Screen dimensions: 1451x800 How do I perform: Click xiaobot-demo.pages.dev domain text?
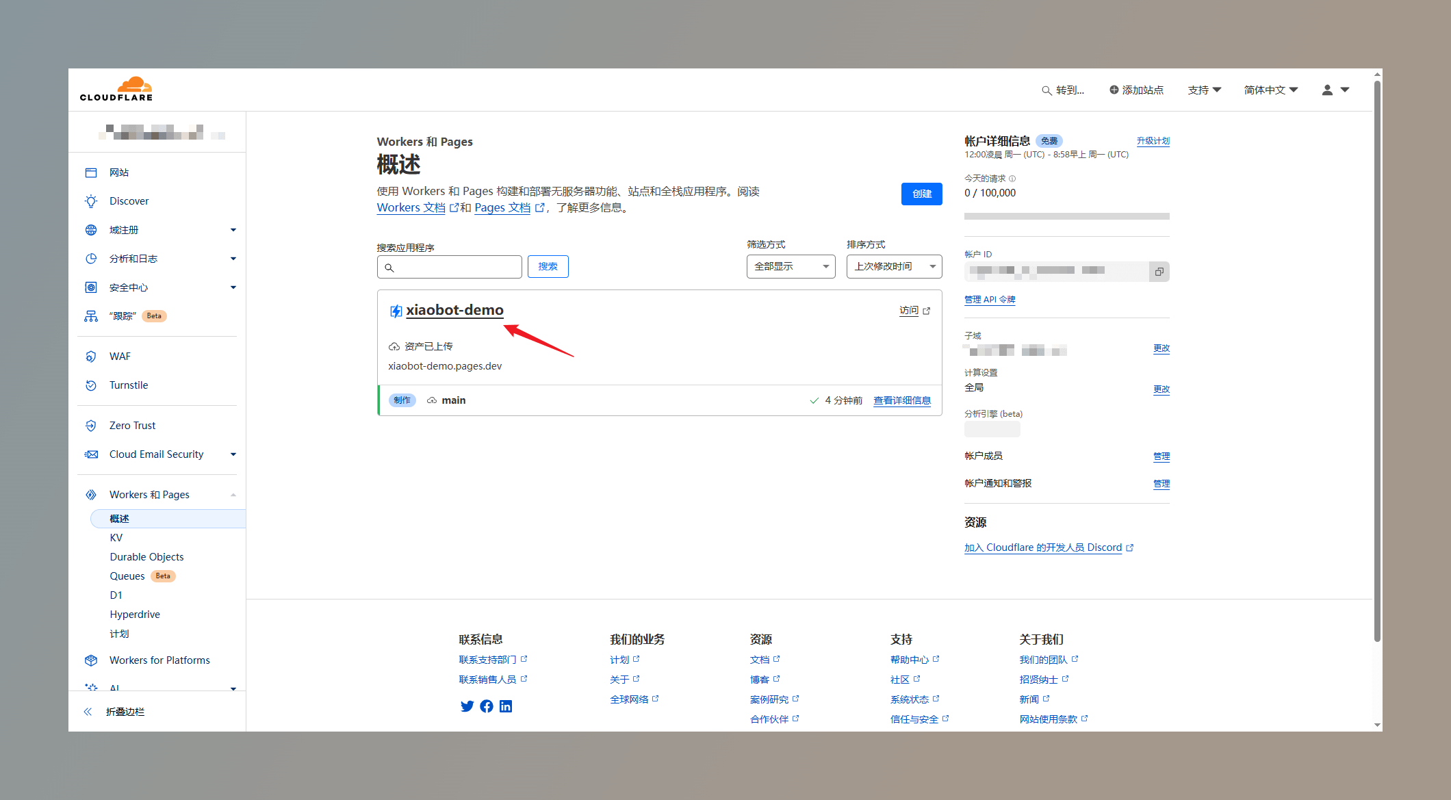tap(445, 366)
